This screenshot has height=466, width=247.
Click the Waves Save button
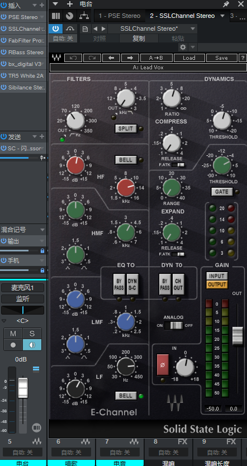tap(221, 58)
